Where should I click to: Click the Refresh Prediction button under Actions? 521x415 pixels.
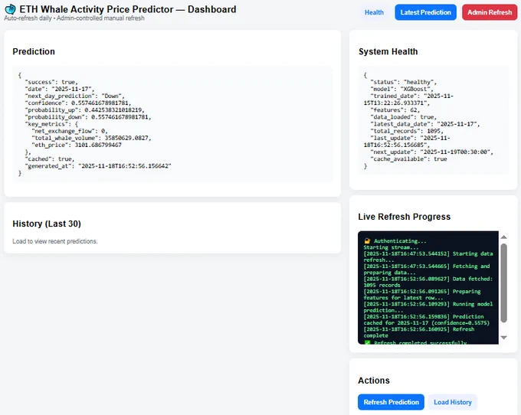tap(391, 402)
